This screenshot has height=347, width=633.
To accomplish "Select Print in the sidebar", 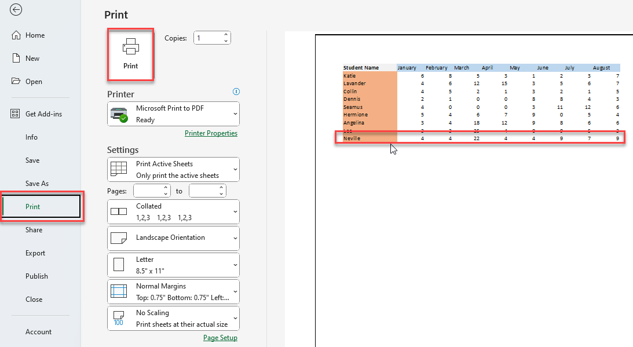I will [41, 206].
